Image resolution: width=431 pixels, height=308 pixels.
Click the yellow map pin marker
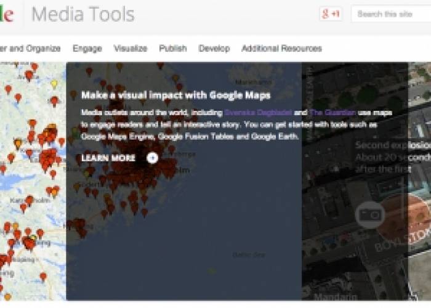click(54, 84)
